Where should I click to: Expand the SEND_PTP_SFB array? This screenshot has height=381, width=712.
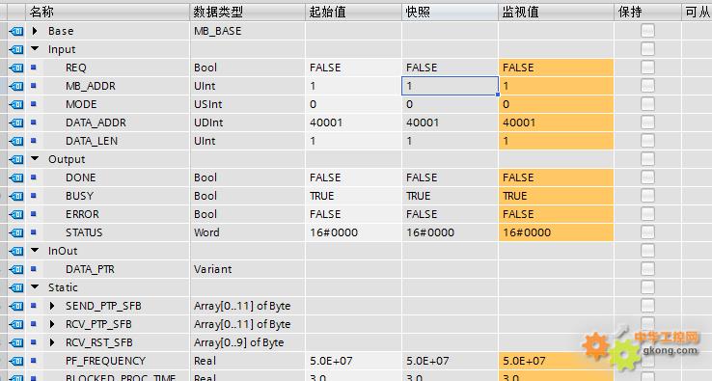(x=52, y=306)
